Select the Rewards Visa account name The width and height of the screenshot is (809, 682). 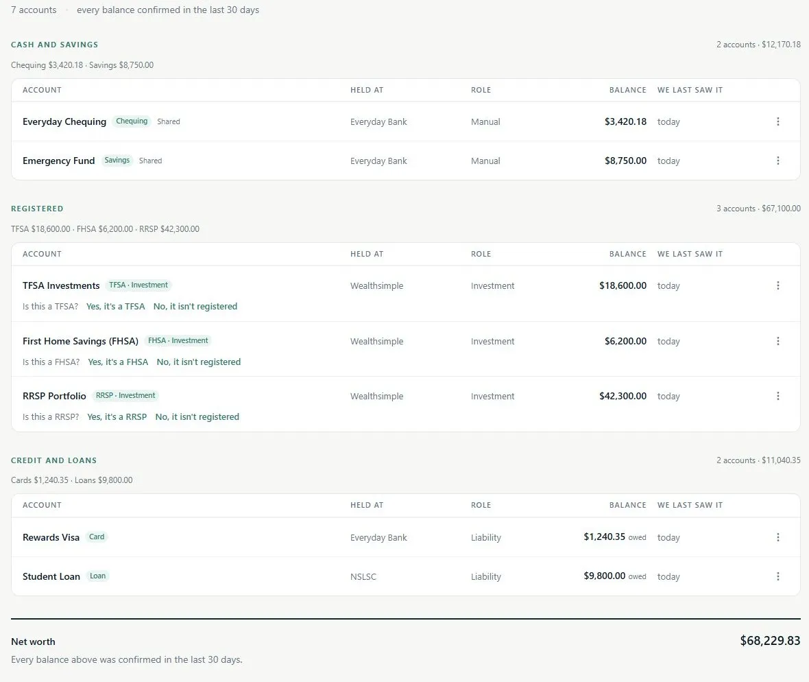click(x=51, y=537)
